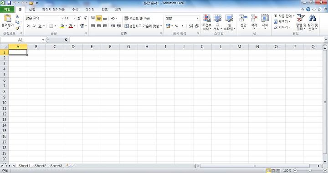The width and height of the screenshot is (328, 173).
Task: Open Find and Select binoculars icon
Action: pos(312,18)
